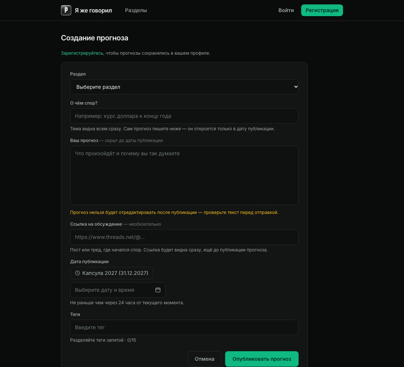Click the Создание прогноза heading
Image resolution: width=404 pixels, height=367 pixels.
95,38
